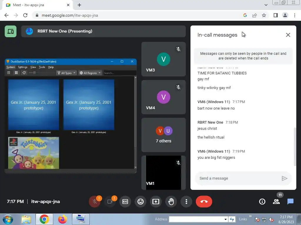
Task: Click the VM3 muted microphone icon
Action: pos(178,49)
